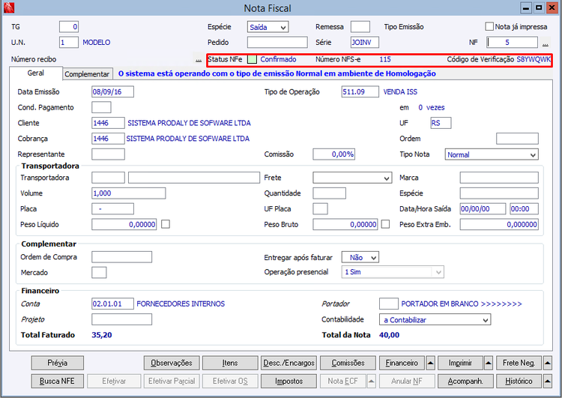This screenshot has width=562, height=398.
Task: Click the Data Emissão input field
Action: 112,91
